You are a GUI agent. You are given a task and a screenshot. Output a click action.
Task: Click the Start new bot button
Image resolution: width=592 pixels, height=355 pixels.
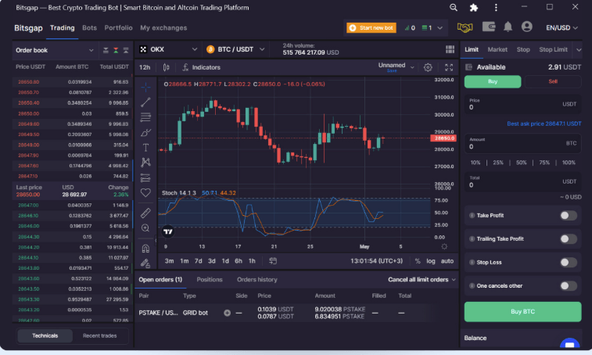point(371,27)
